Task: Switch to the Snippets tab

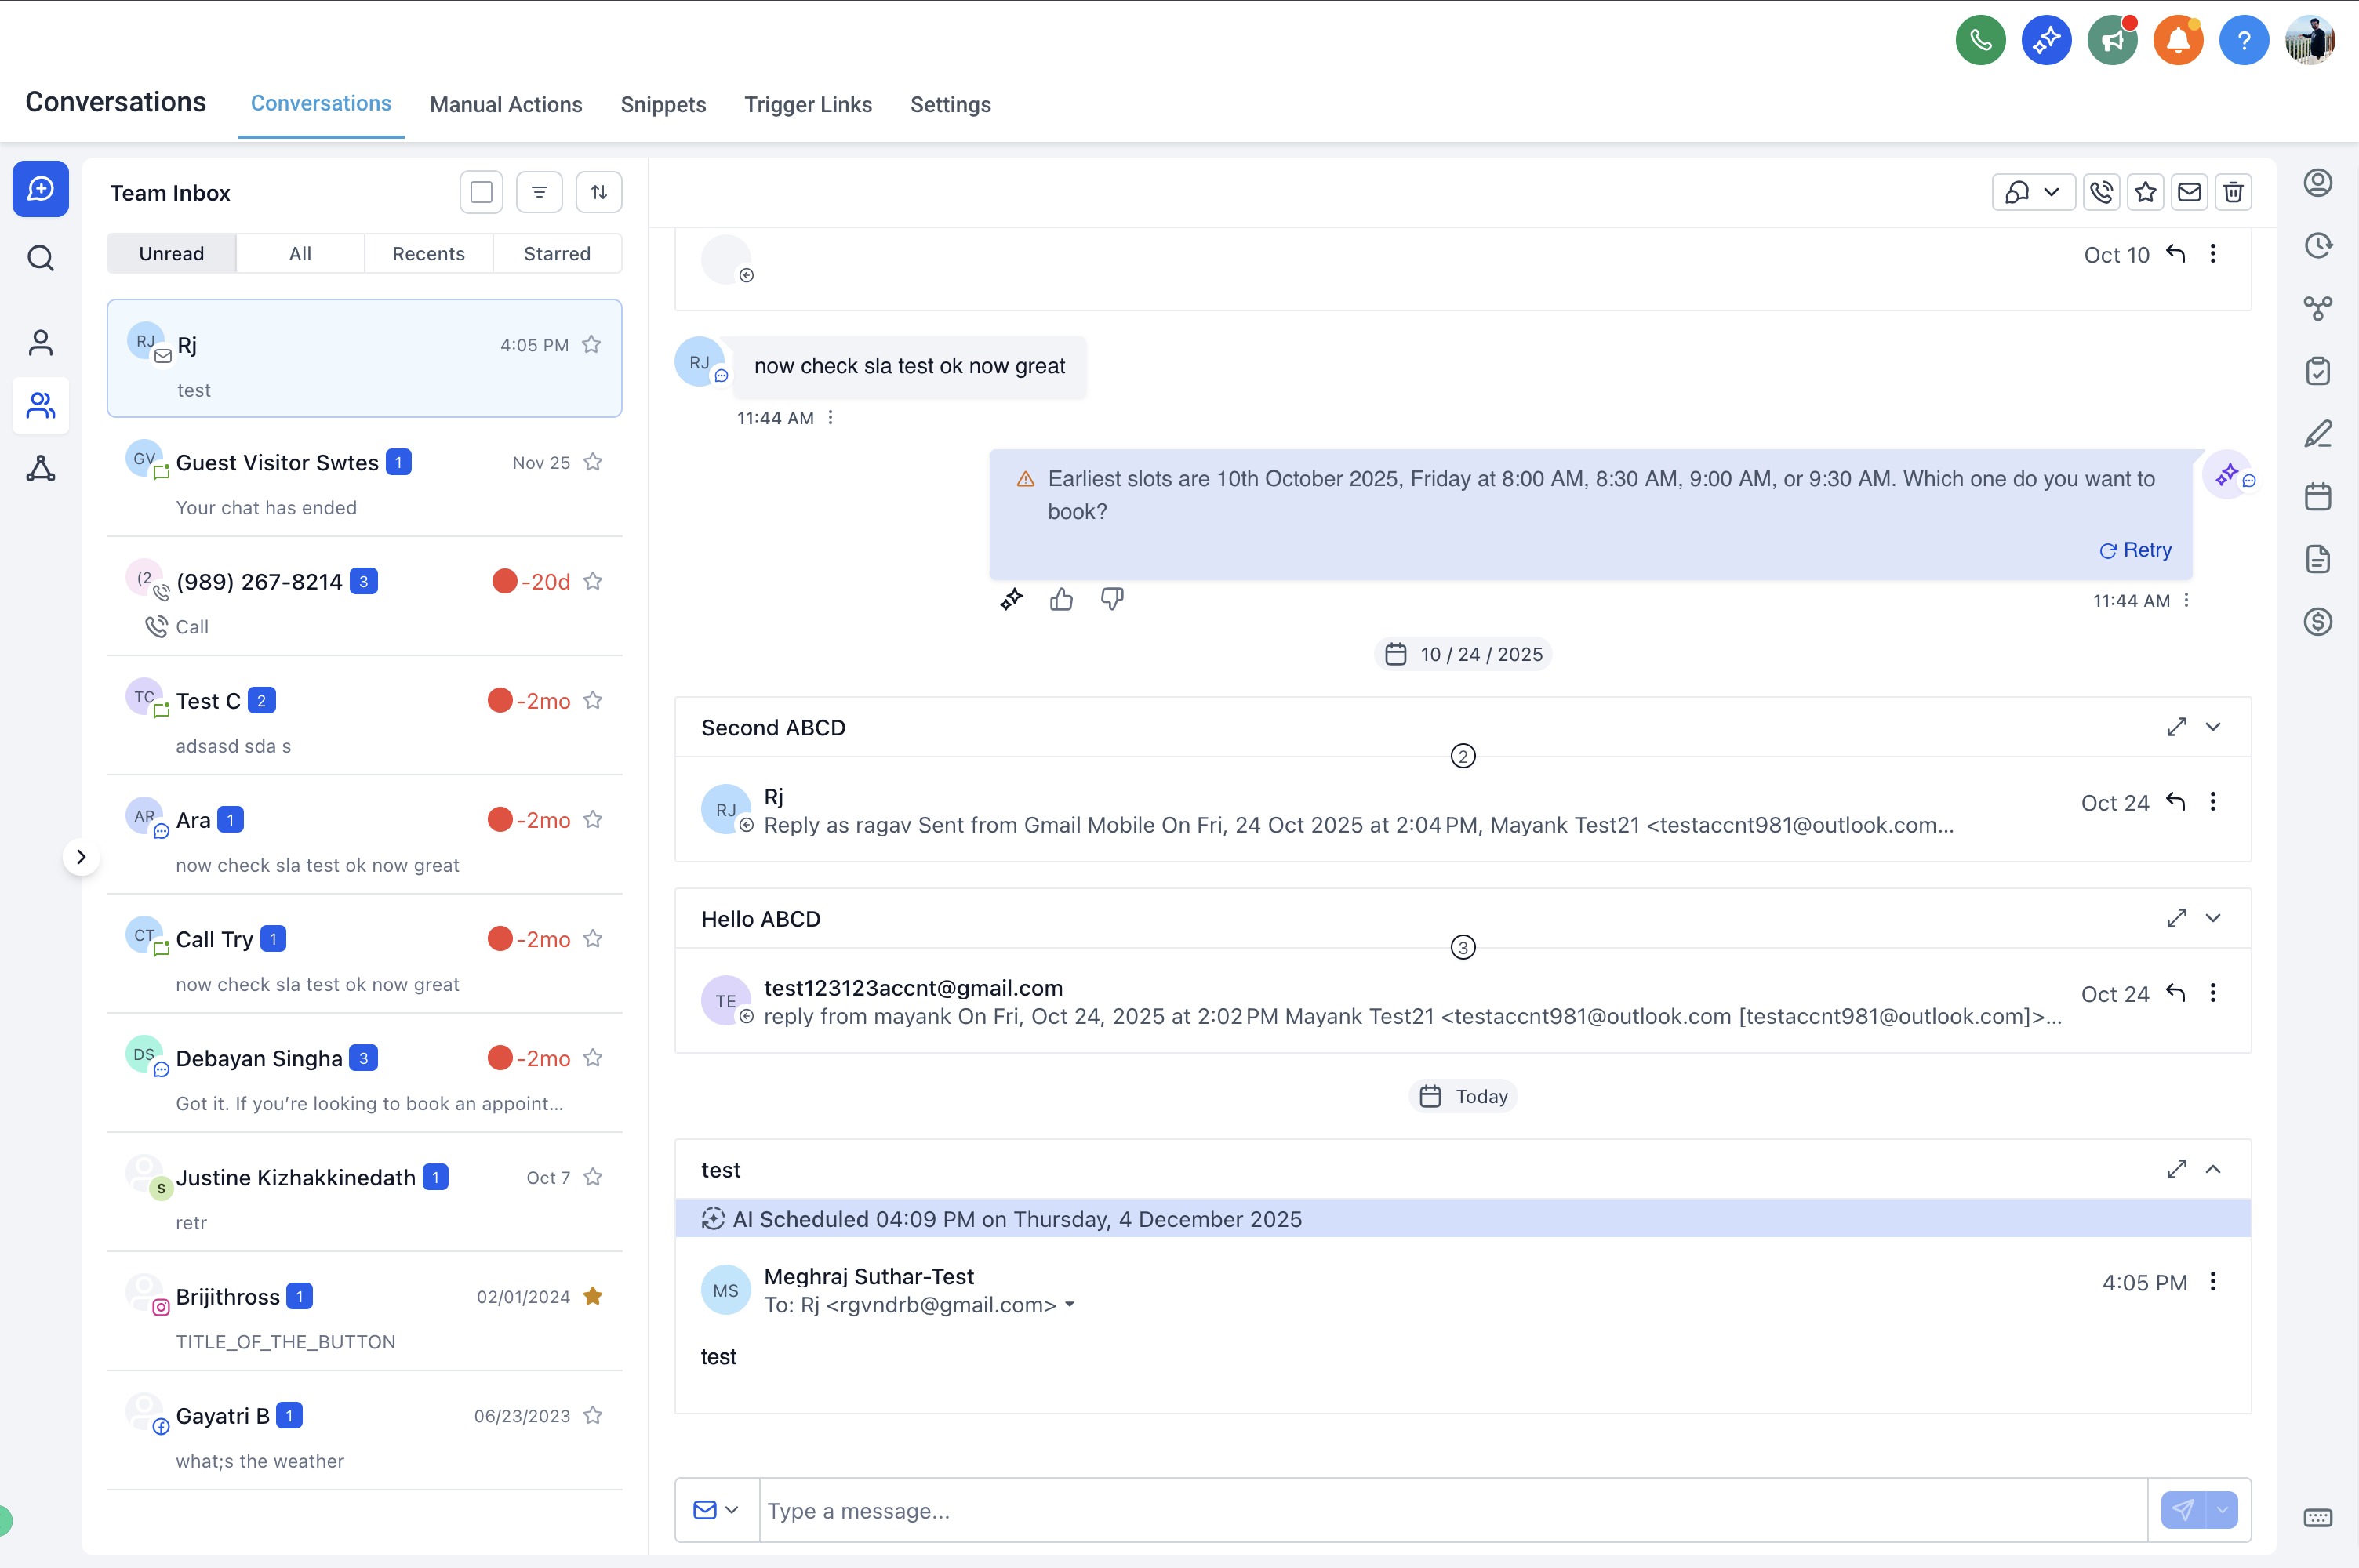Action: pos(663,104)
